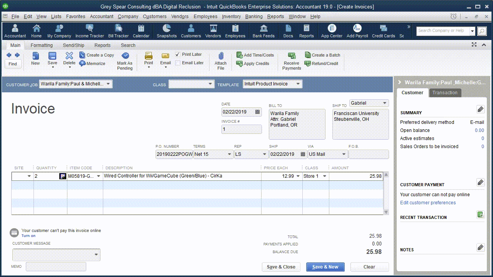Click the Add Payroll icon
Image resolution: width=493 pixels, height=277 pixels.
(x=357, y=31)
